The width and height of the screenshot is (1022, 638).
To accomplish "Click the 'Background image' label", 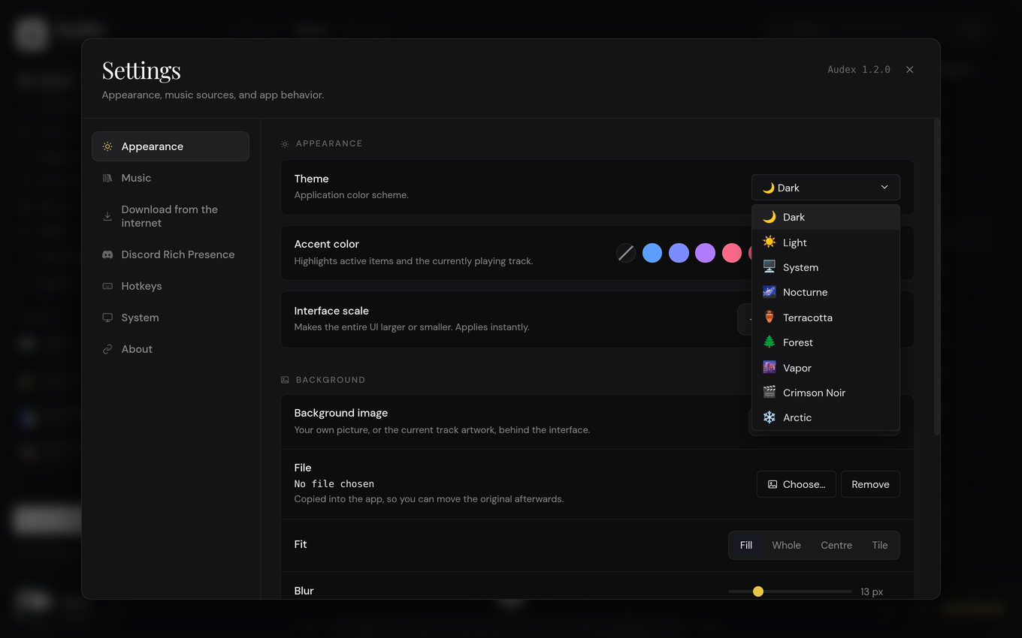I will [x=341, y=413].
